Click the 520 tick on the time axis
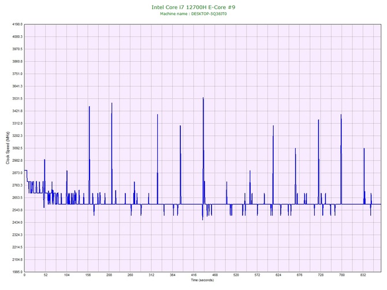 [x=236, y=275]
